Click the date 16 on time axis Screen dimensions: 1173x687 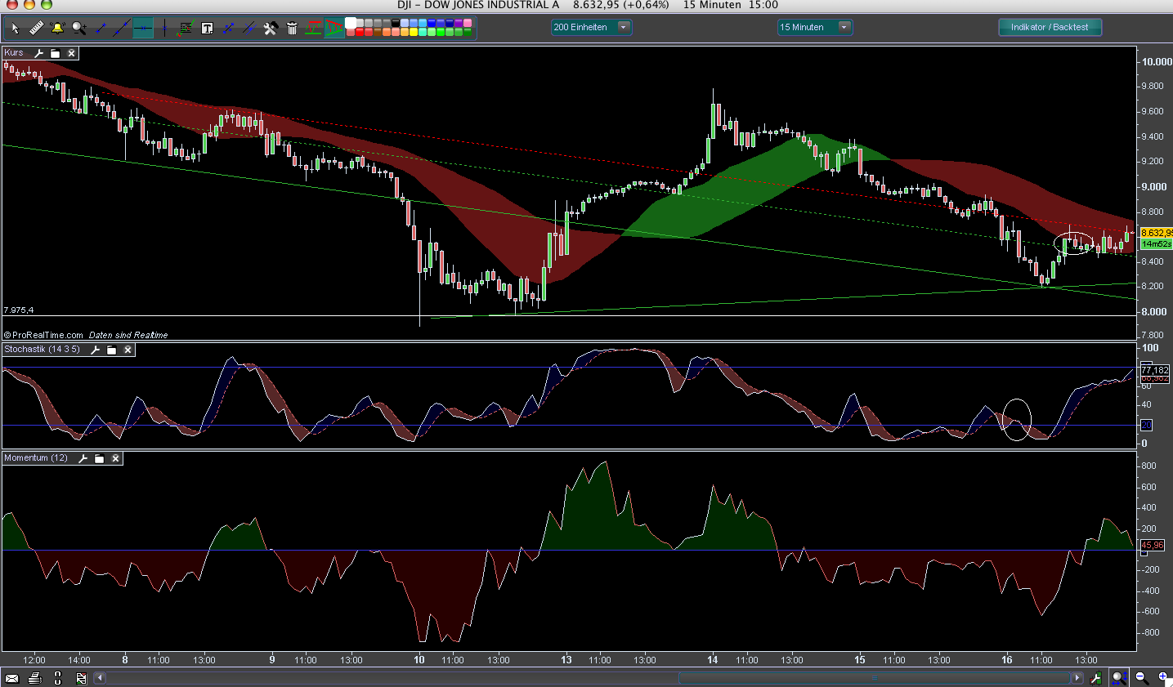[x=1006, y=659]
